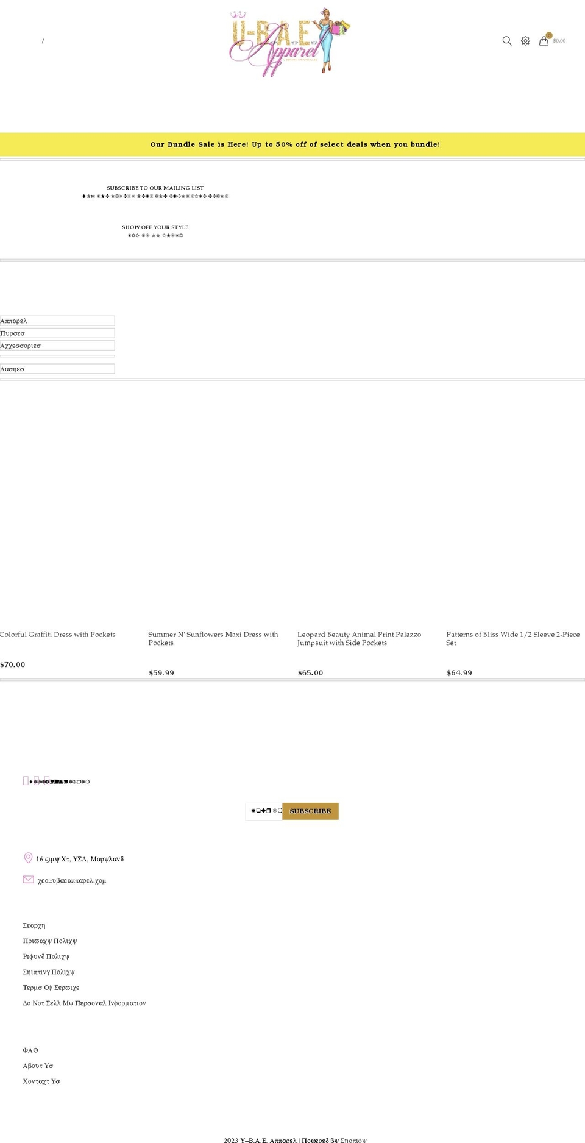585x1143 pixels.
Task: Open the shopping bag cart icon
Action: coord(544,41)
